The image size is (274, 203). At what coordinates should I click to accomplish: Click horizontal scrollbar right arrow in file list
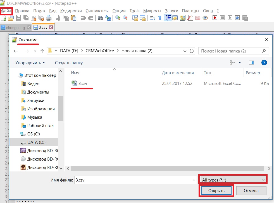pos(269,169)
